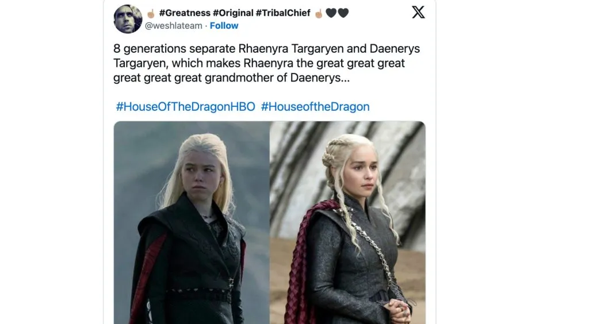
Task: Click the first hand emoji before #Greatness
Action: [x=151, y=14]
